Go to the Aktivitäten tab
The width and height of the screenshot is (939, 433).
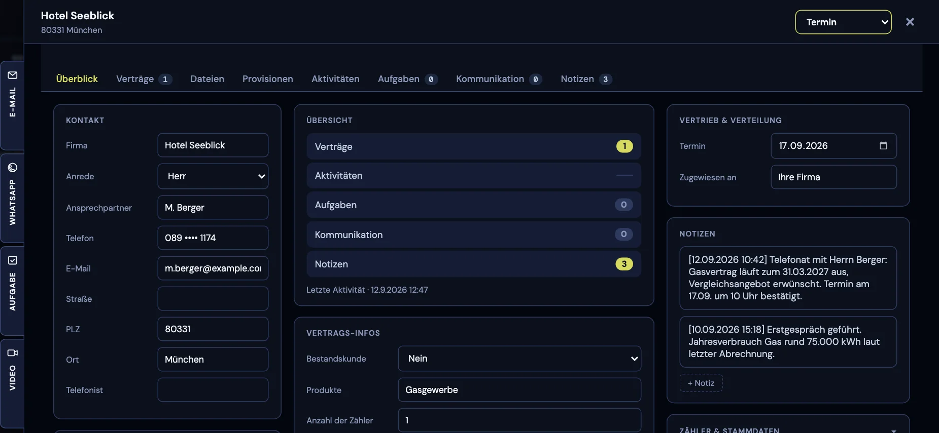pyautogui.click(x=335, y=79)
